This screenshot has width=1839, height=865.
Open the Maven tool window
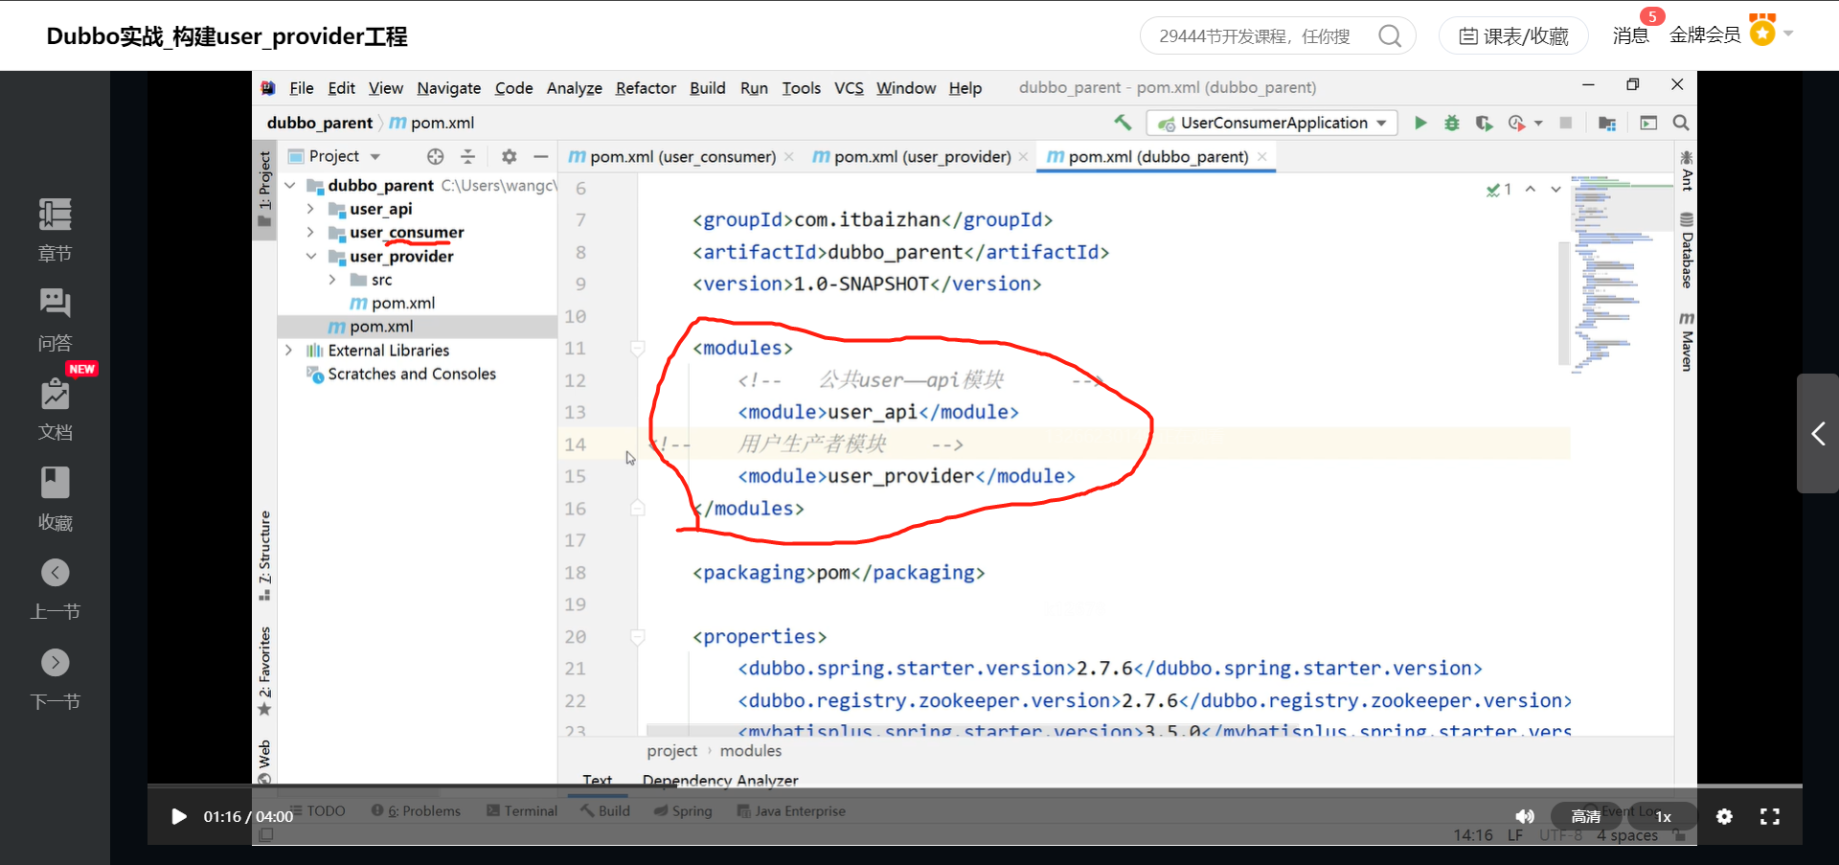(x=1686, y=342)
